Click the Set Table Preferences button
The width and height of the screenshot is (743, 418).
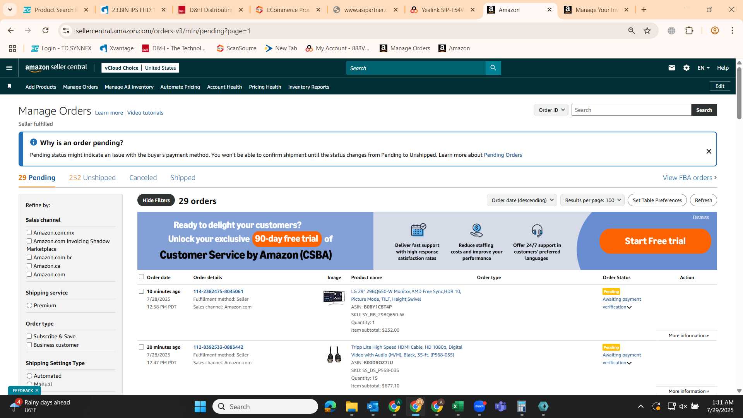click(x=657, y=200)
